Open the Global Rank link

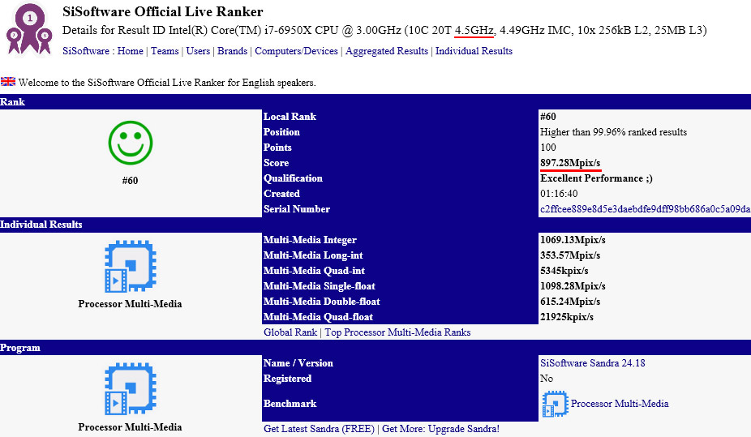(x=290, y=332)
